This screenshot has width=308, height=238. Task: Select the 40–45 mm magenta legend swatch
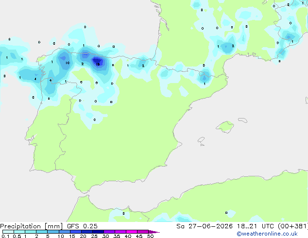click(132, 232)
